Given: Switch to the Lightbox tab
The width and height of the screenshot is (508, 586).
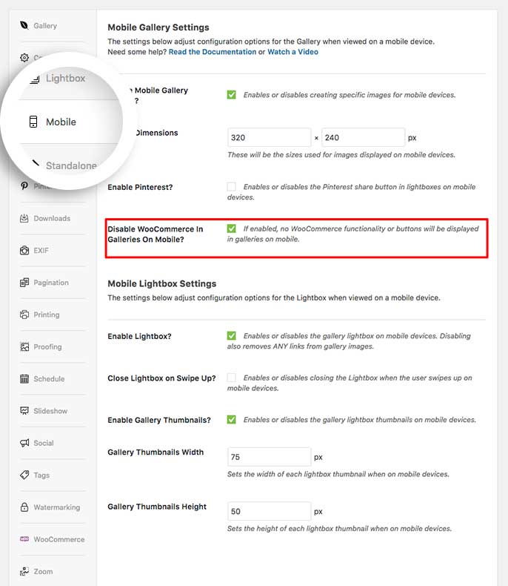Looking at the screenshot, I should coord(66,79).
